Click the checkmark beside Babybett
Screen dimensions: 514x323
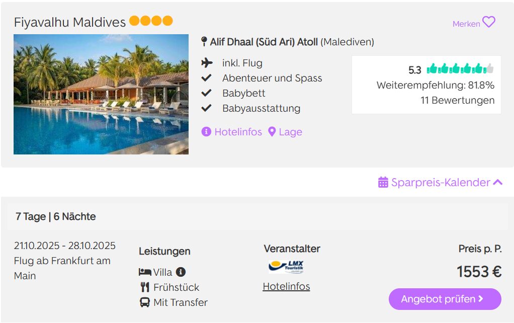pyautogui.click(x=206, y=93)
